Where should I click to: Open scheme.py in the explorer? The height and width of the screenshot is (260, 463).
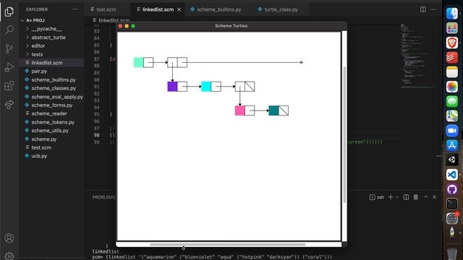[43, 139]
